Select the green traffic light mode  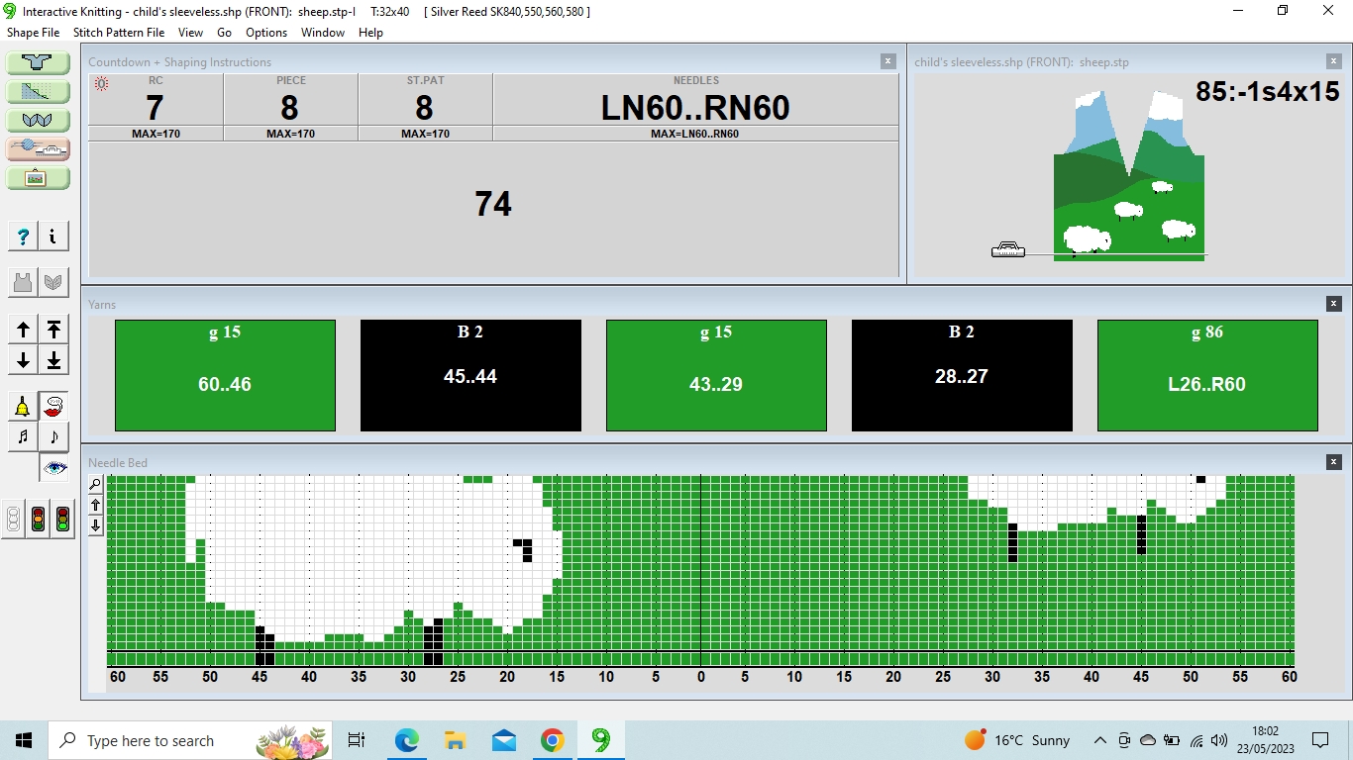[x=62, y=519]
